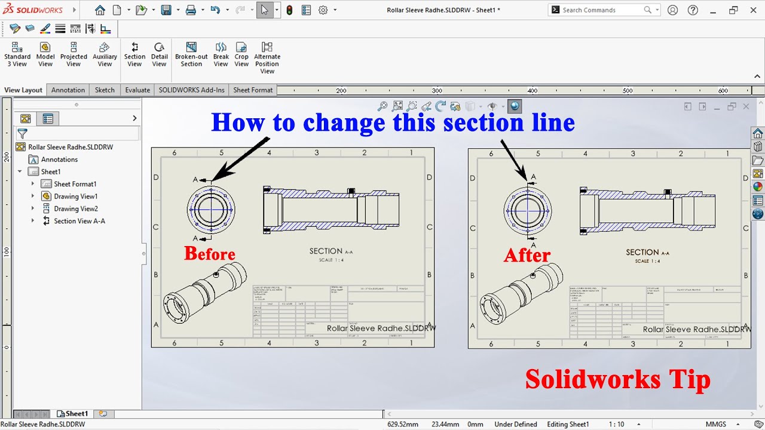The width and height of the screenshot is (765, 430).
Task: Click the Change Layer pencil icon
Action: 15,29
